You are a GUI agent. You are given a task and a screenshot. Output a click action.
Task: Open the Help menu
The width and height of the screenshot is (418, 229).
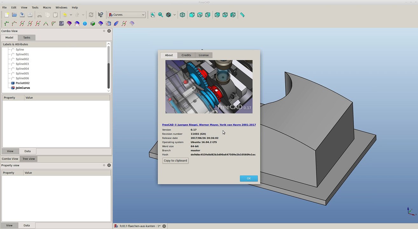click(75, 7)
